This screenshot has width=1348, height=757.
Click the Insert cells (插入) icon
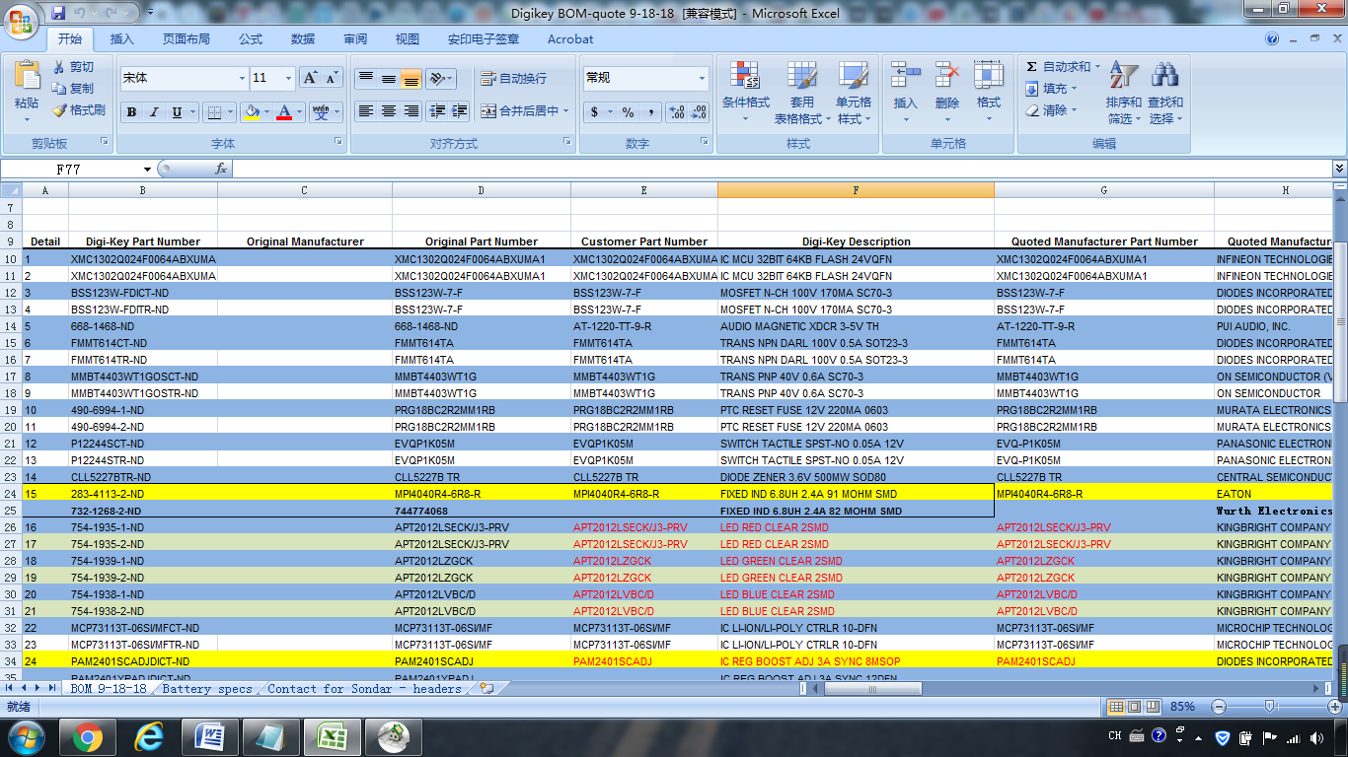905,76
